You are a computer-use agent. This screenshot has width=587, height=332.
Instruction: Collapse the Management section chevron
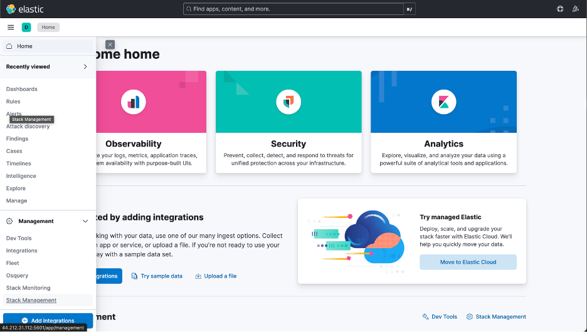[x=85, y=221]
